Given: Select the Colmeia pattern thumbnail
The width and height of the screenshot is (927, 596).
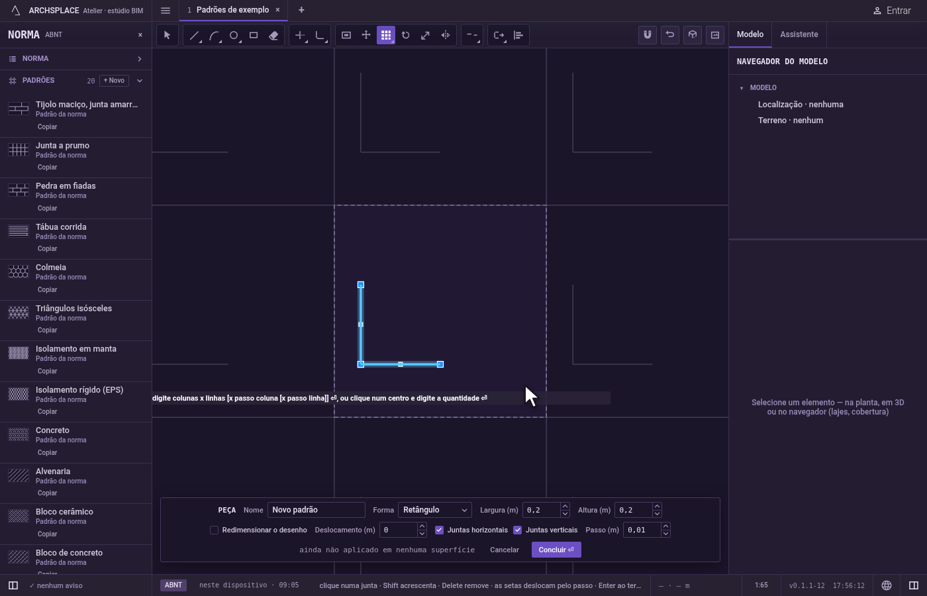Looking at the screenshot, I should [x=19, y=272].
